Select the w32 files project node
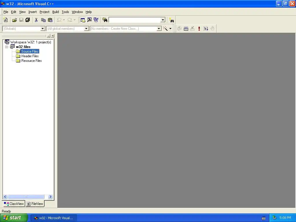 [x=23, y=47]
